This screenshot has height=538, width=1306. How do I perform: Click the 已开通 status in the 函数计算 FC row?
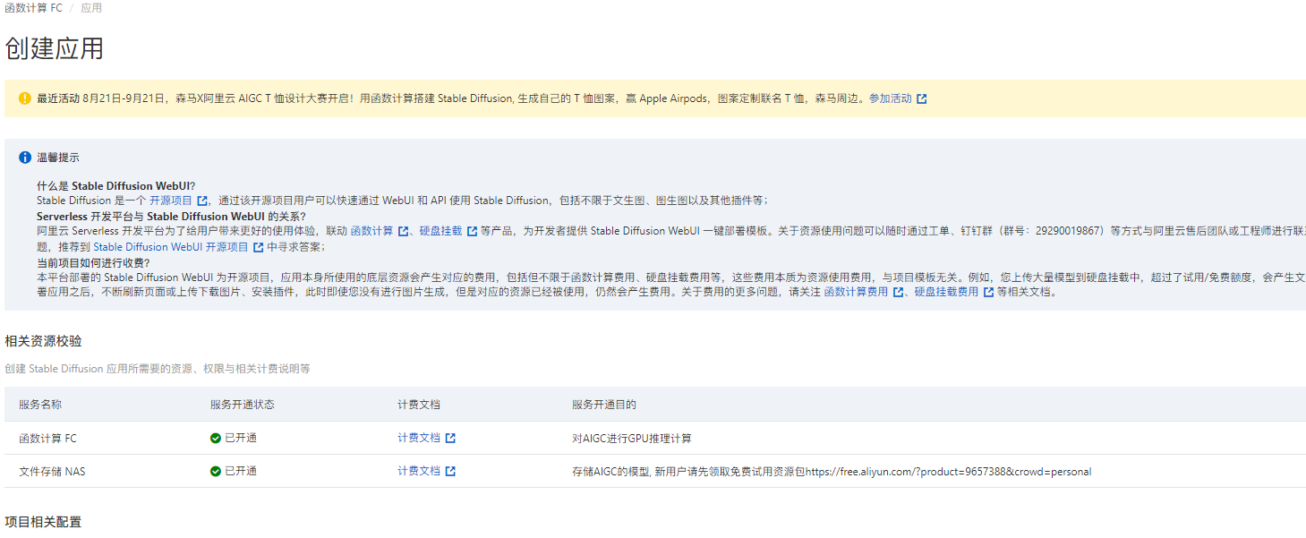(x=241, y=438)
